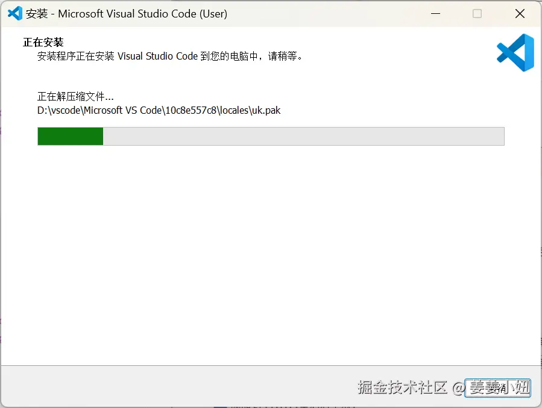Screen dimensions: 542x408
Task: Click the cancel button at bottom right
Action: (x=497, y=388)
